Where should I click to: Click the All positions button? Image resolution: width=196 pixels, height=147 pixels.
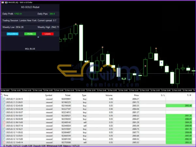(x=12, y=34)
